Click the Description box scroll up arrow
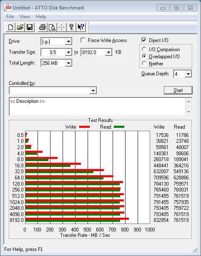 188,102
